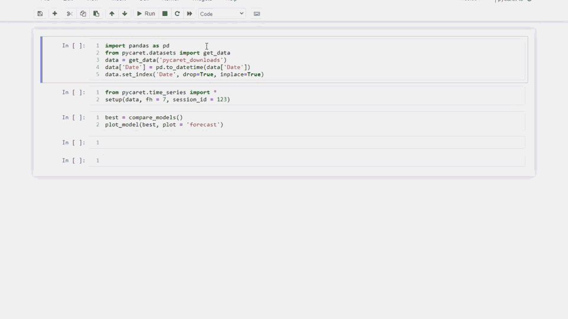Cut the selected cell with scissors icon
The image size is (568, 319).
(70, 14)
